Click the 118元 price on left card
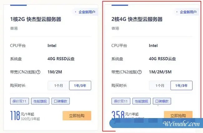 click(x=15, y=115)
